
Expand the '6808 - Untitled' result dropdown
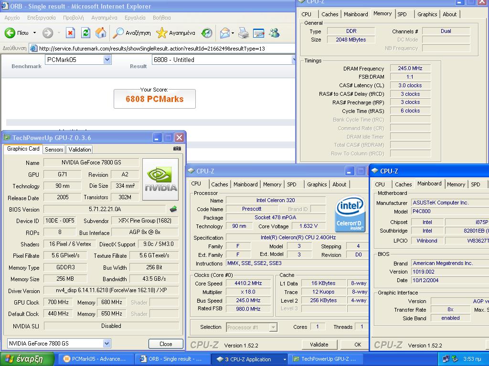(x=294, y=60)
